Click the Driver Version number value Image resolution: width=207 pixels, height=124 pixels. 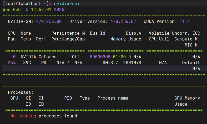pyautogui.click(x=123, y=21)
